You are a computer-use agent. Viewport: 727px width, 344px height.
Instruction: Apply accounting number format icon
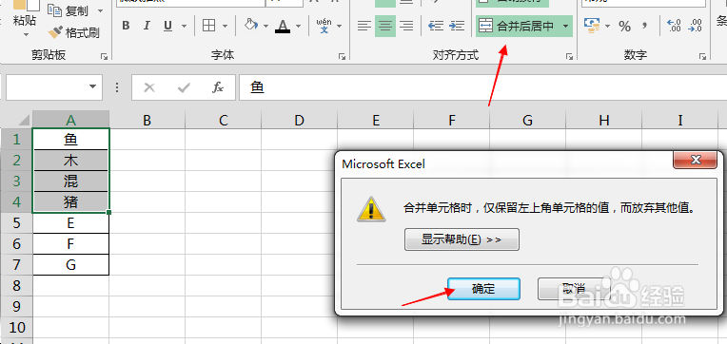[x=591, y=26]
